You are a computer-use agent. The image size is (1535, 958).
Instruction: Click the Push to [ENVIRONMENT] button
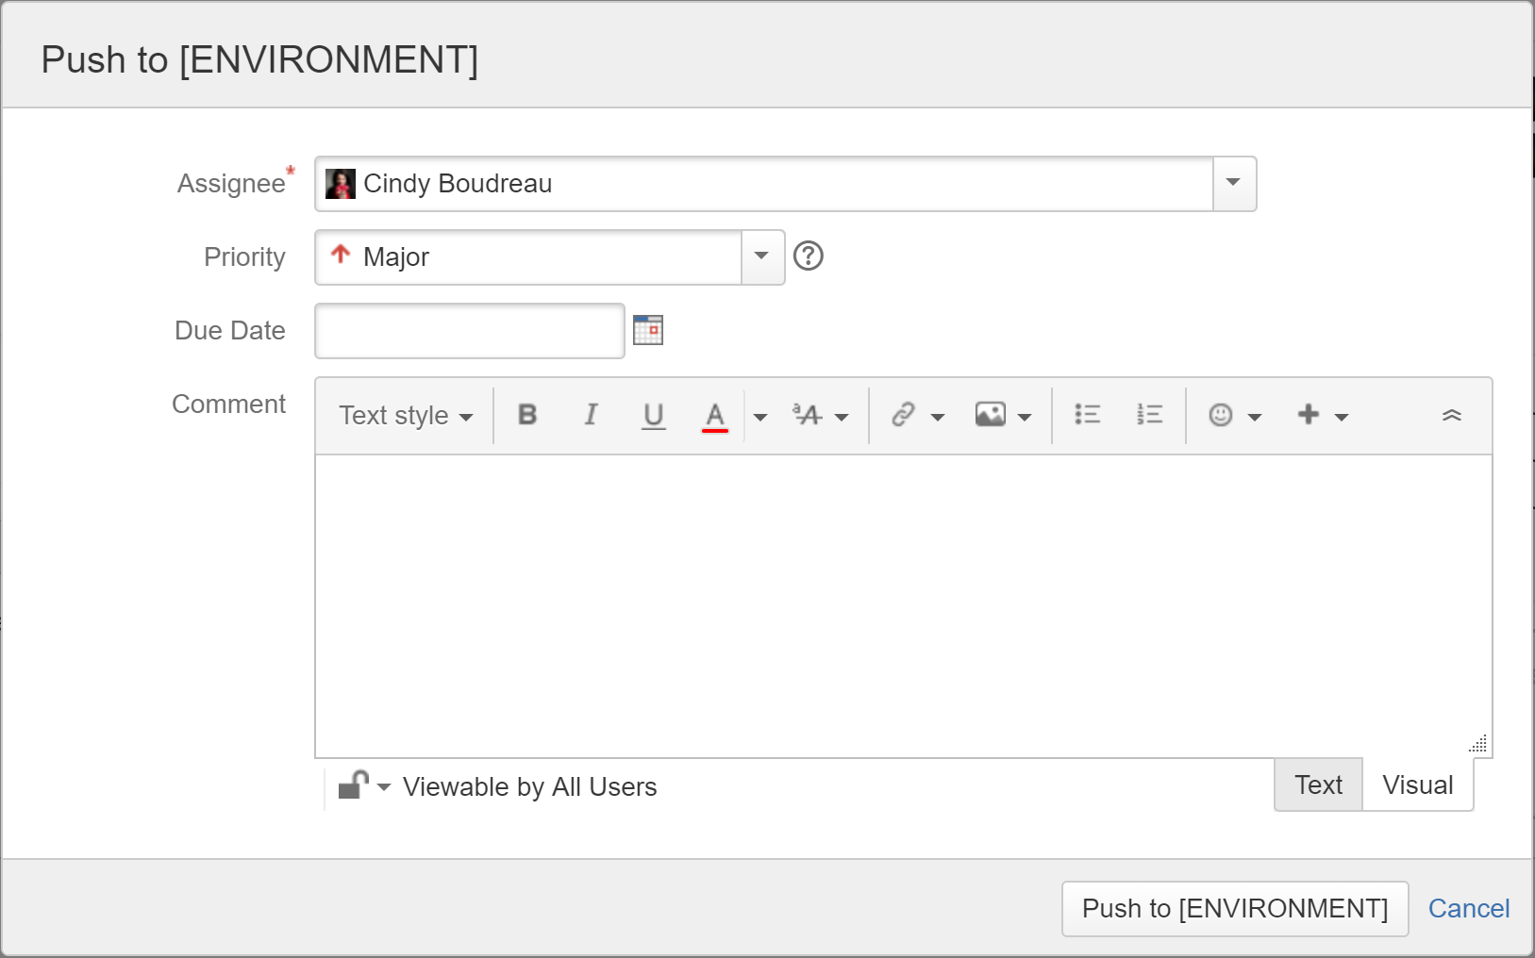(1235, 908)
